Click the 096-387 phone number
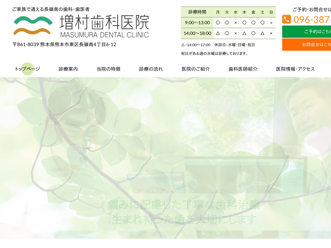Screen dimensions: 331x248 [x=312, y=20]
